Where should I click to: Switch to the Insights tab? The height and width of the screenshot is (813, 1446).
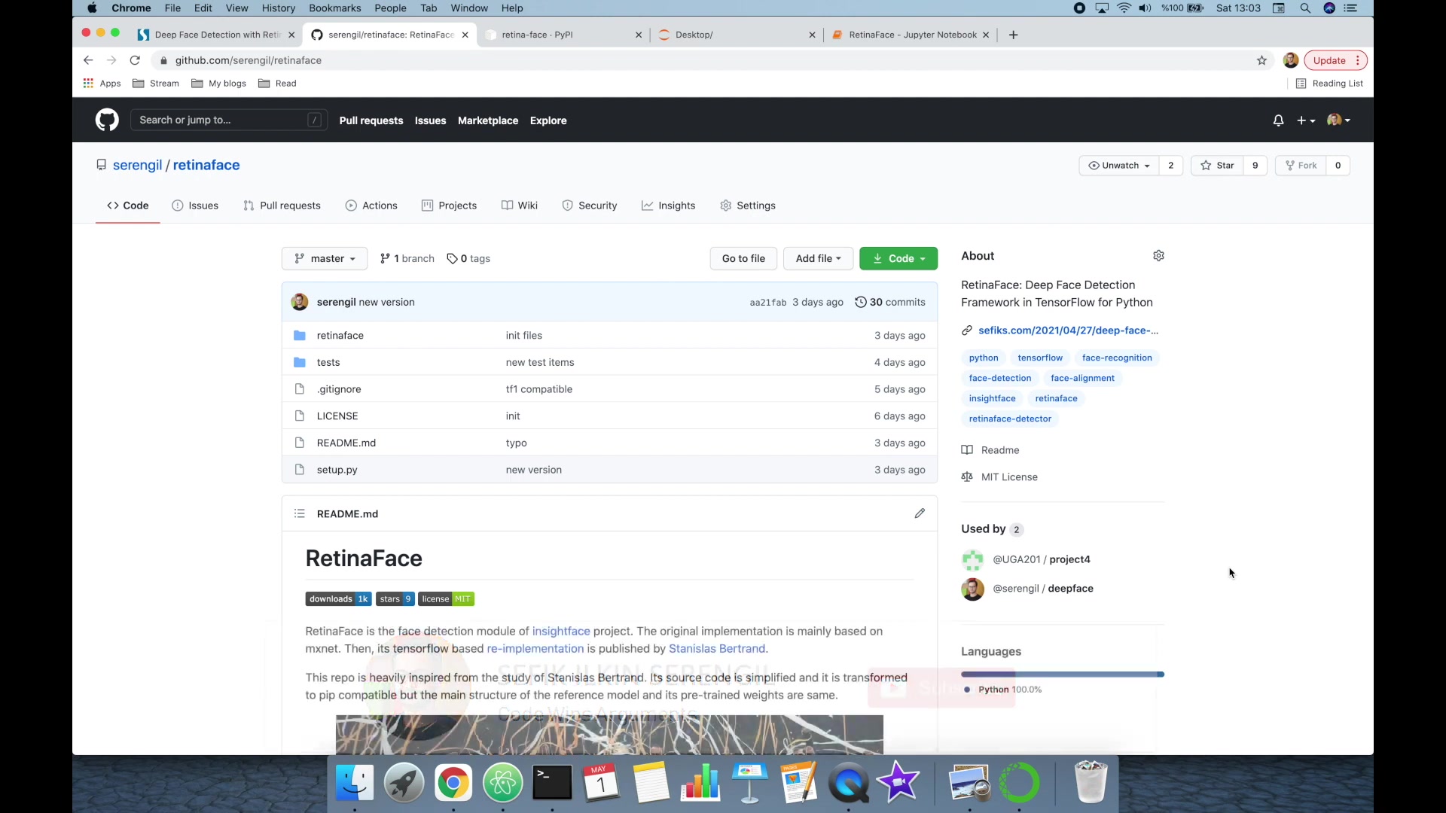668,206
